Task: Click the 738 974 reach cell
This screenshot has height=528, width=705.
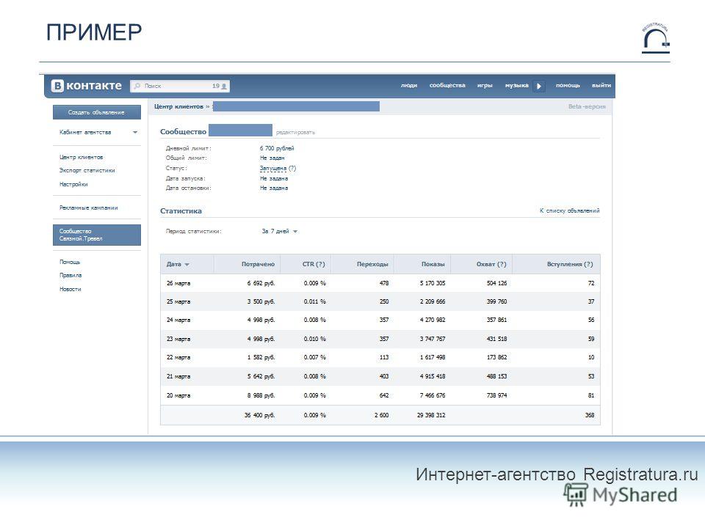Action: click(497, 395)
